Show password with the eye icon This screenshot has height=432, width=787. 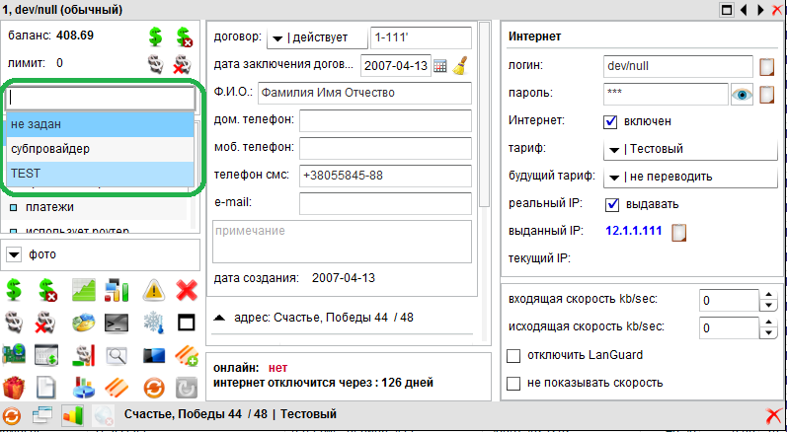[x=742, y=95]
